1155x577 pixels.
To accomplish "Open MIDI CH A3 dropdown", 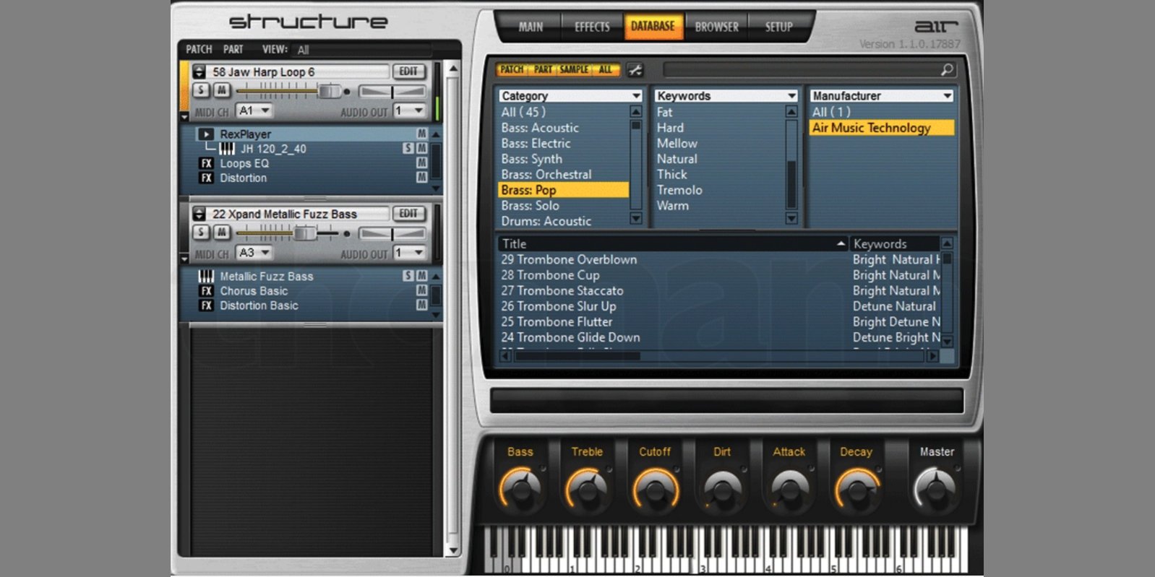I will click(254, 253).
